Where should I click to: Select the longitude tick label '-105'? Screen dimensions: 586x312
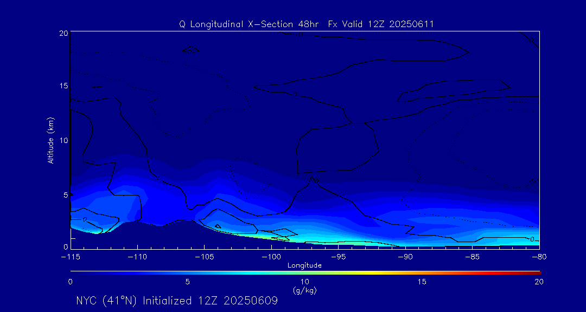point(205,257)
